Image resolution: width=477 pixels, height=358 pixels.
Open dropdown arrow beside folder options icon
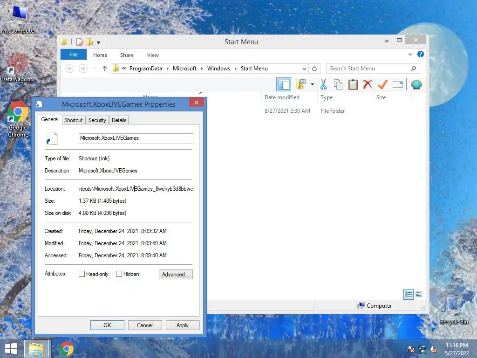(x=312, y=84)
